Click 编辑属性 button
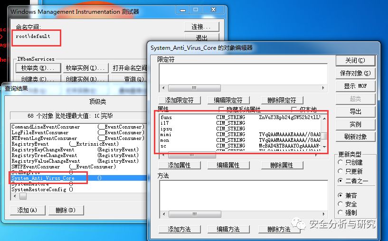This screenshot has width=388, height=241. pos(228,165)
